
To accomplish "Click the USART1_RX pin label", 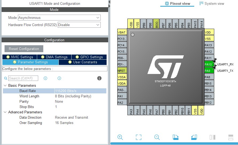I will tap(225, 64).
